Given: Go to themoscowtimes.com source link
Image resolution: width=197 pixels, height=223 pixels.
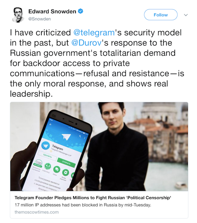Looking at the screenshot, I should (37, 212).
